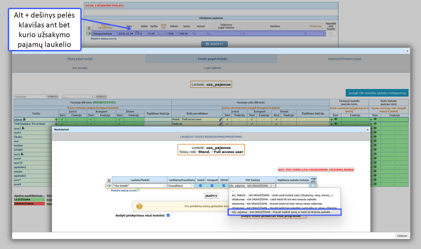Open the Kur įsiveda tab
The height and width of the screenshot is (249, 421).
click(x=80, y=68)
